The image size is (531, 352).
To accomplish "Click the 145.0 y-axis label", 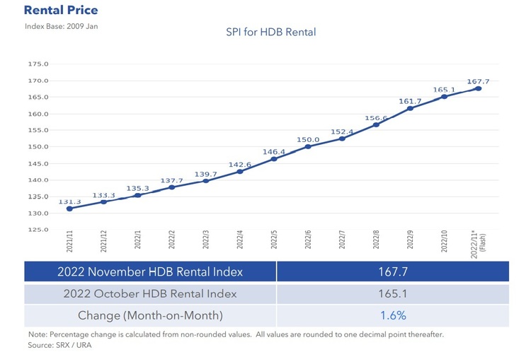I will 38,164.
